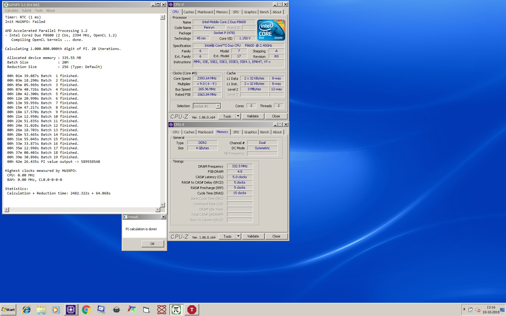506x316 pixels.
Task: Switch to SPD tab in lower CPU-Z
Action: point(236,132)
